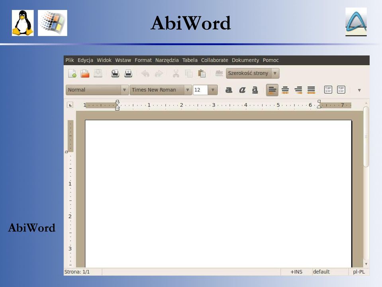Image resolution: width=382 pixels, height=287 pixels.
Task: Click the default status bar entry
Action: (x=321, y=272)
